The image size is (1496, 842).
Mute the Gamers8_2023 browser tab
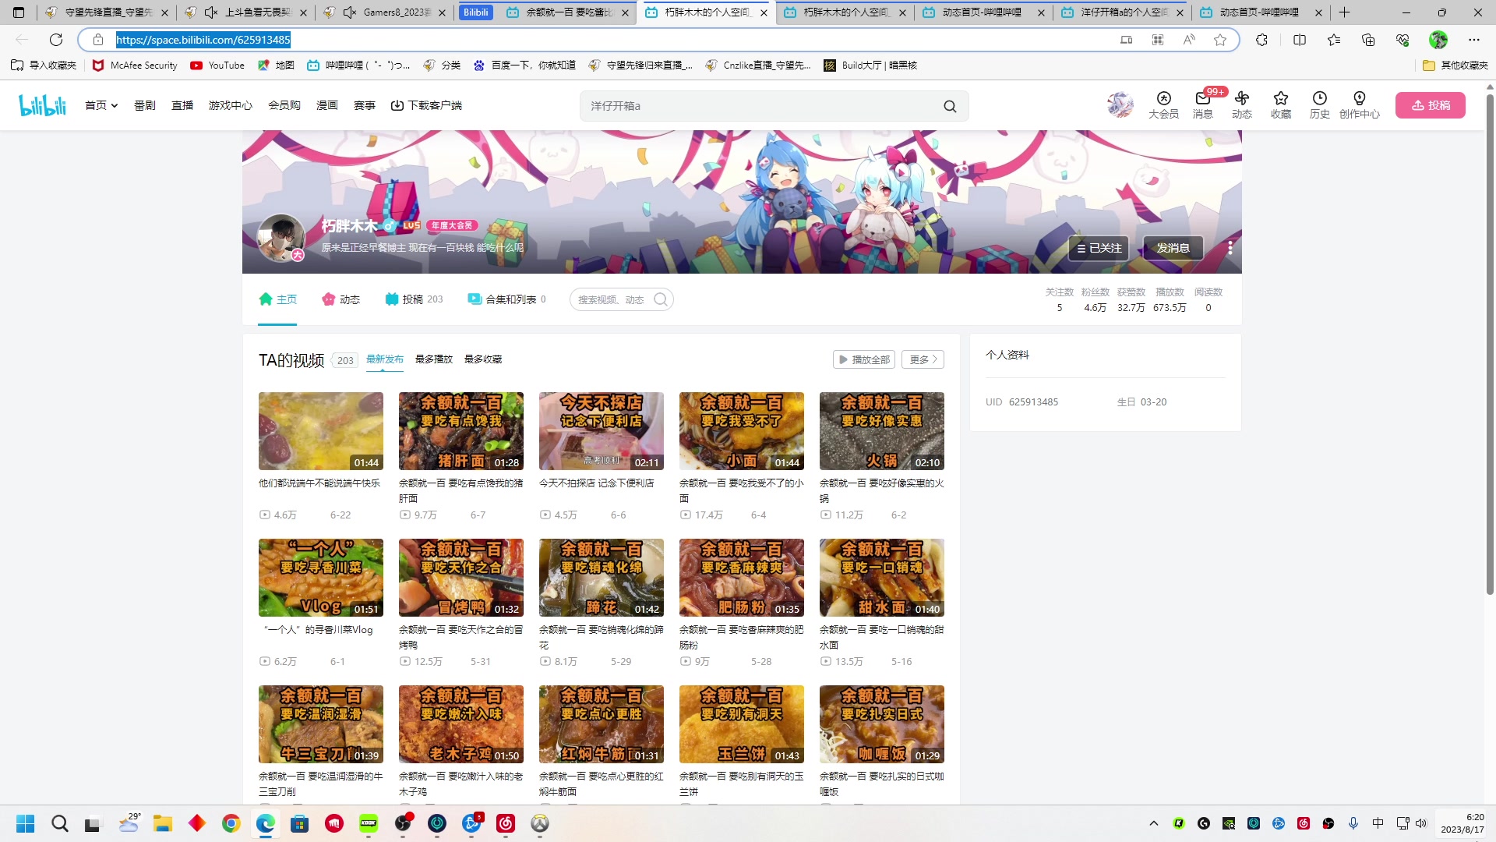[350, 12]
